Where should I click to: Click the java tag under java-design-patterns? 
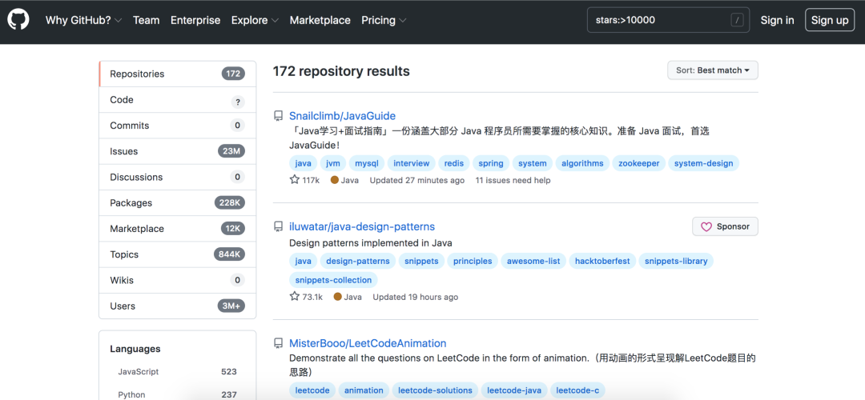pyautogui.click(x=304, y=261)
